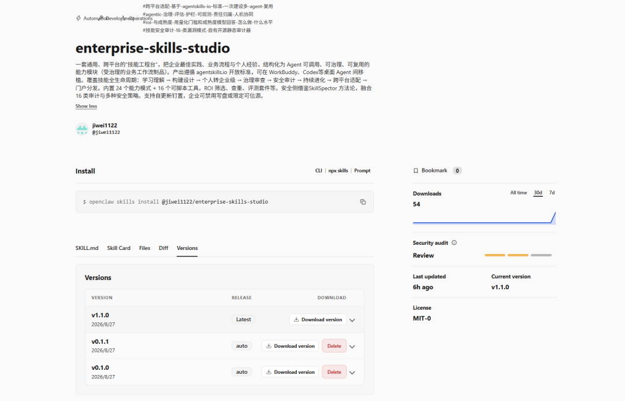Select the Versions tab

(x=187, y=248)
